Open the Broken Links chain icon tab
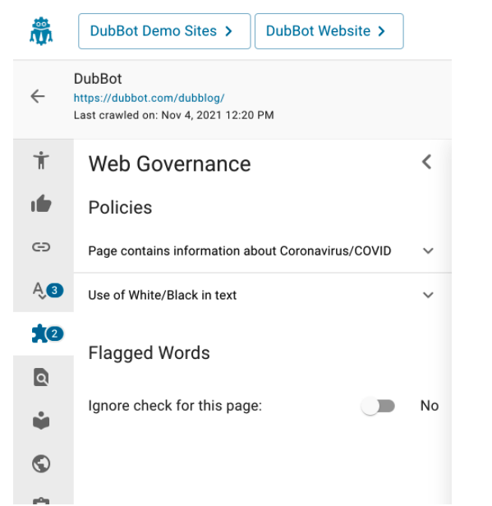This screenshot has width=492, height=506. (41, 247)
